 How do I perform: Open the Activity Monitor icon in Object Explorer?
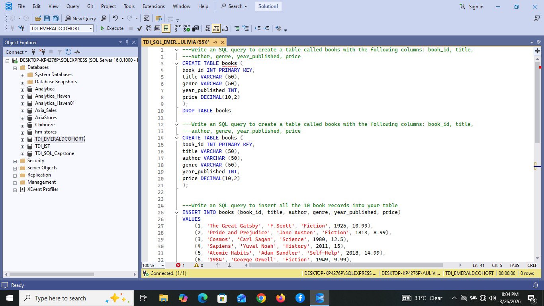tap(77, 52)
